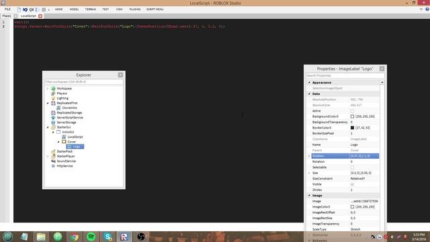Collapse the ReplicatedFirst node in Explorer
This screenshot has width=430, height=242.
point(48,103)
